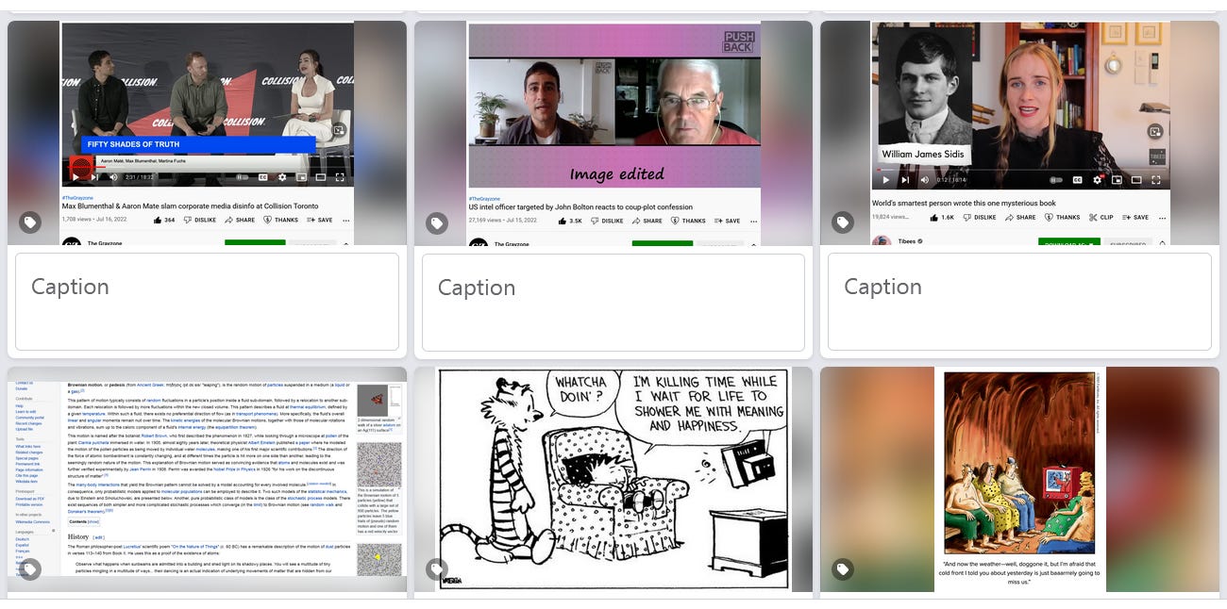Click expand icon at top-right of Collision Toronto frame
Viewport: 1227px width, 609px height.
click(340, 129)
